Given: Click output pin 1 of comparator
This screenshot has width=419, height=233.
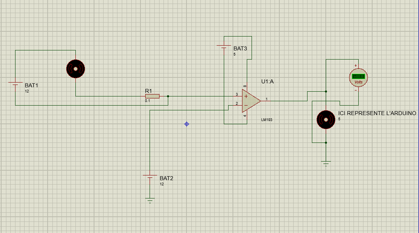Looking at the screenshot, I should pyautogui.click(x=266, y=99).
